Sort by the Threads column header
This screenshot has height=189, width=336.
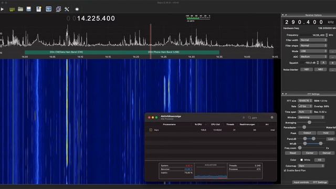click(230, 124)
